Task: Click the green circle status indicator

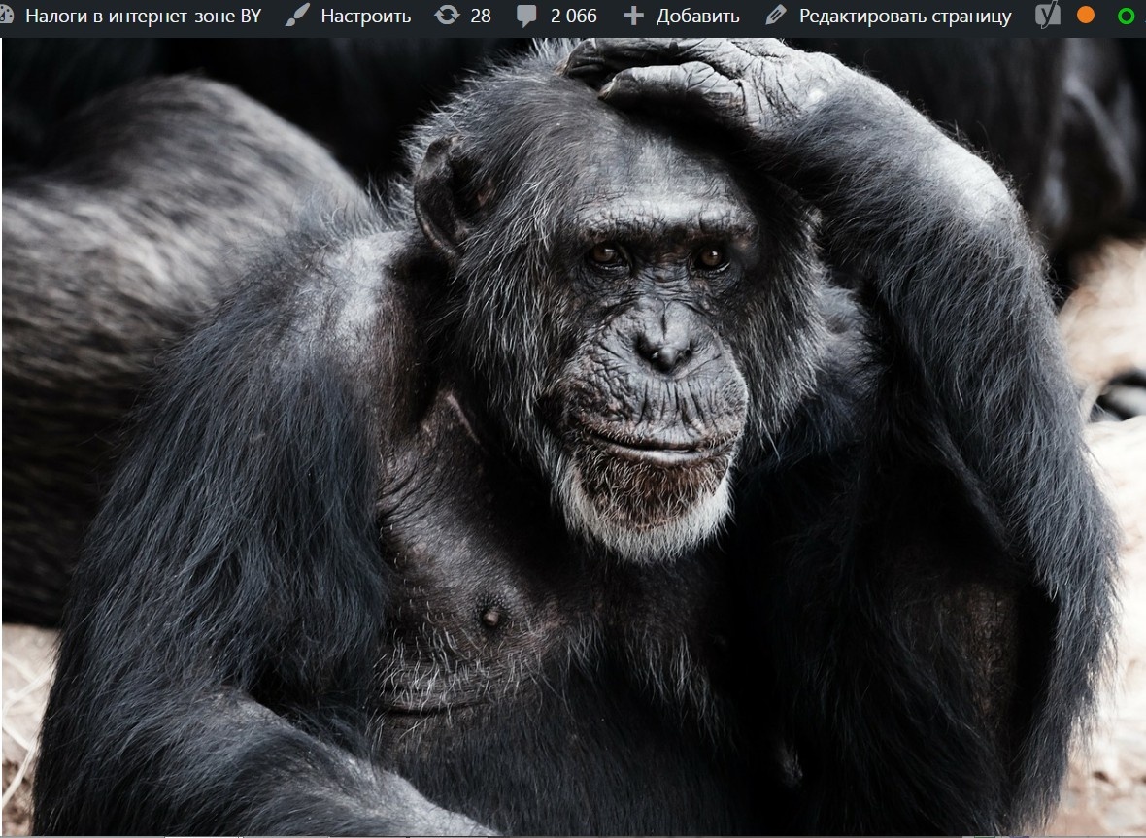Action: (x=1127, y=17)
